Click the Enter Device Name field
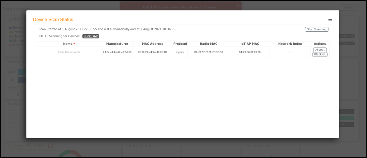This screenshot has height=158, width=367. [x=69, y=52]
